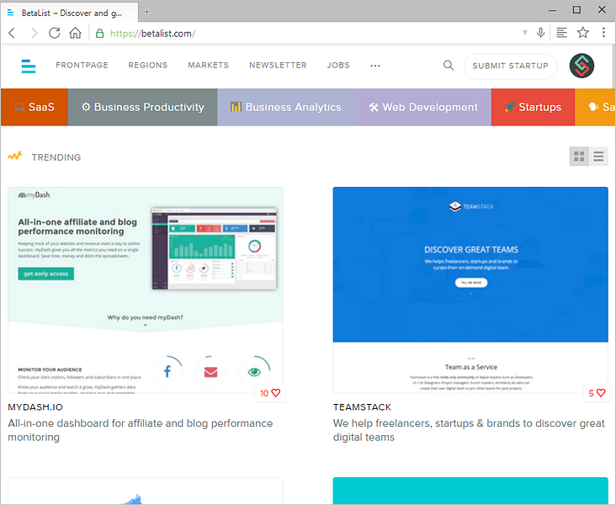Click the TEAMSTACK description about digital teams
Viewport: 616px width, 505px height.
coord(469,430)
